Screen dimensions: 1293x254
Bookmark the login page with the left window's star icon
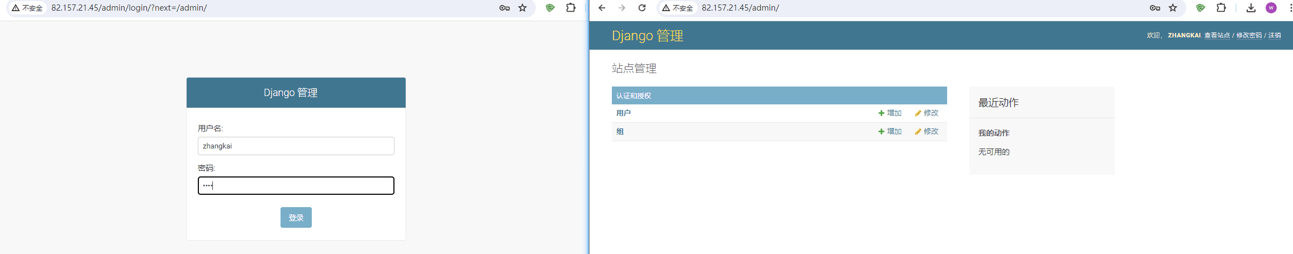[522, 8]
